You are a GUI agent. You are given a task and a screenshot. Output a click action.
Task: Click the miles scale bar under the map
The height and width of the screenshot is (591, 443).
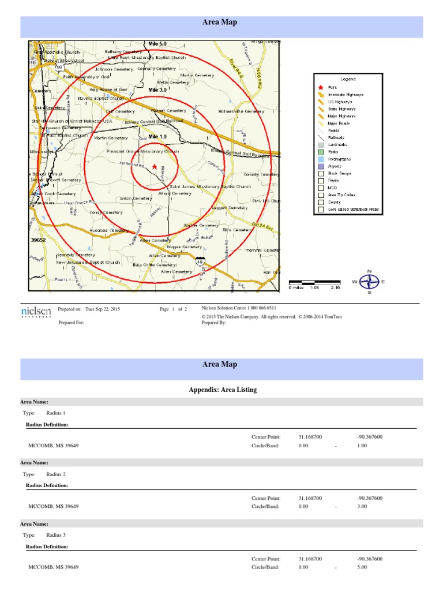click(314, 282)
